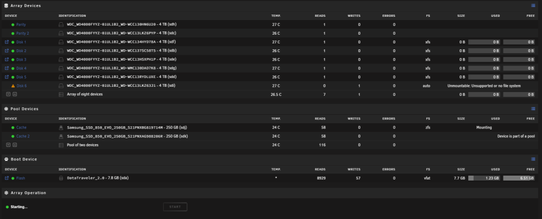Browse Disk 2 via its folder-link icon

(7, 50)
